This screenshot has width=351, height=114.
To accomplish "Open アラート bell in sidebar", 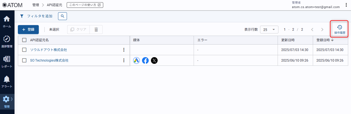I will 7,82.
